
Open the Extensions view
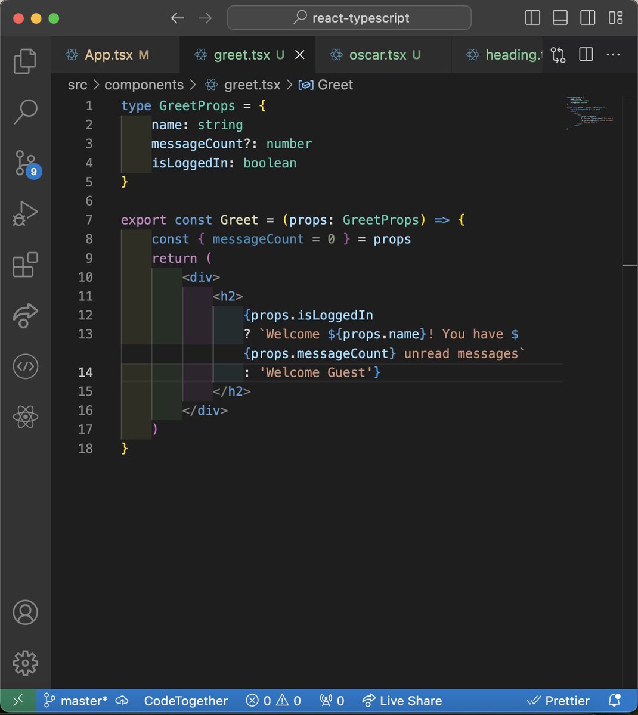25,265
